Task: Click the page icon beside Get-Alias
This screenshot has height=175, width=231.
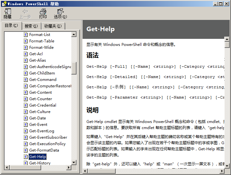Action: (x=26, y=60)
